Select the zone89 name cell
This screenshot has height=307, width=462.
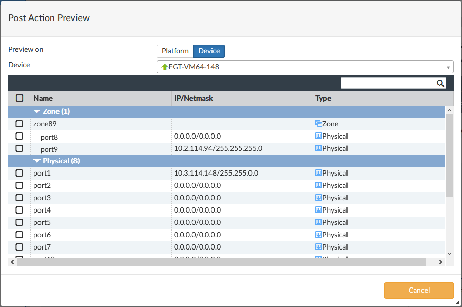(x=101, y=124)
